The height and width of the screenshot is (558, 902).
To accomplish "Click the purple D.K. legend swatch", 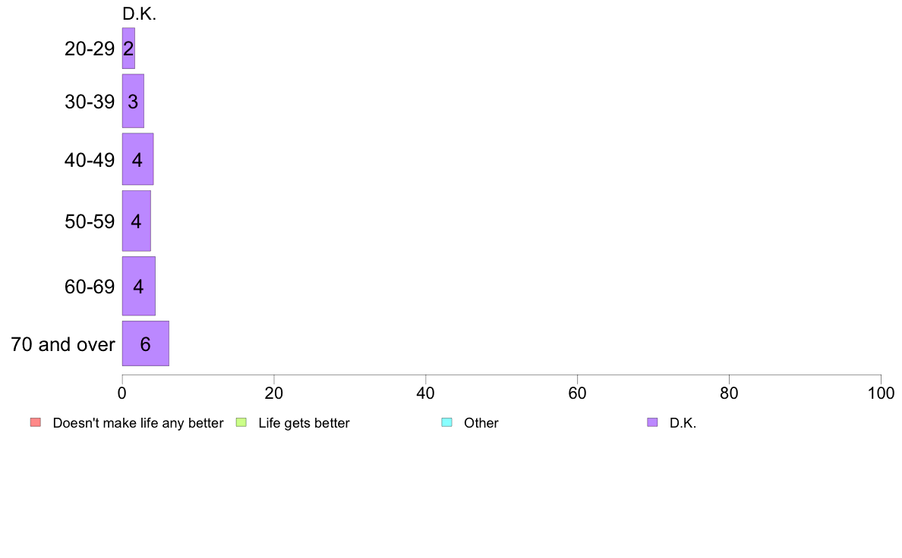I will point(652,422).
